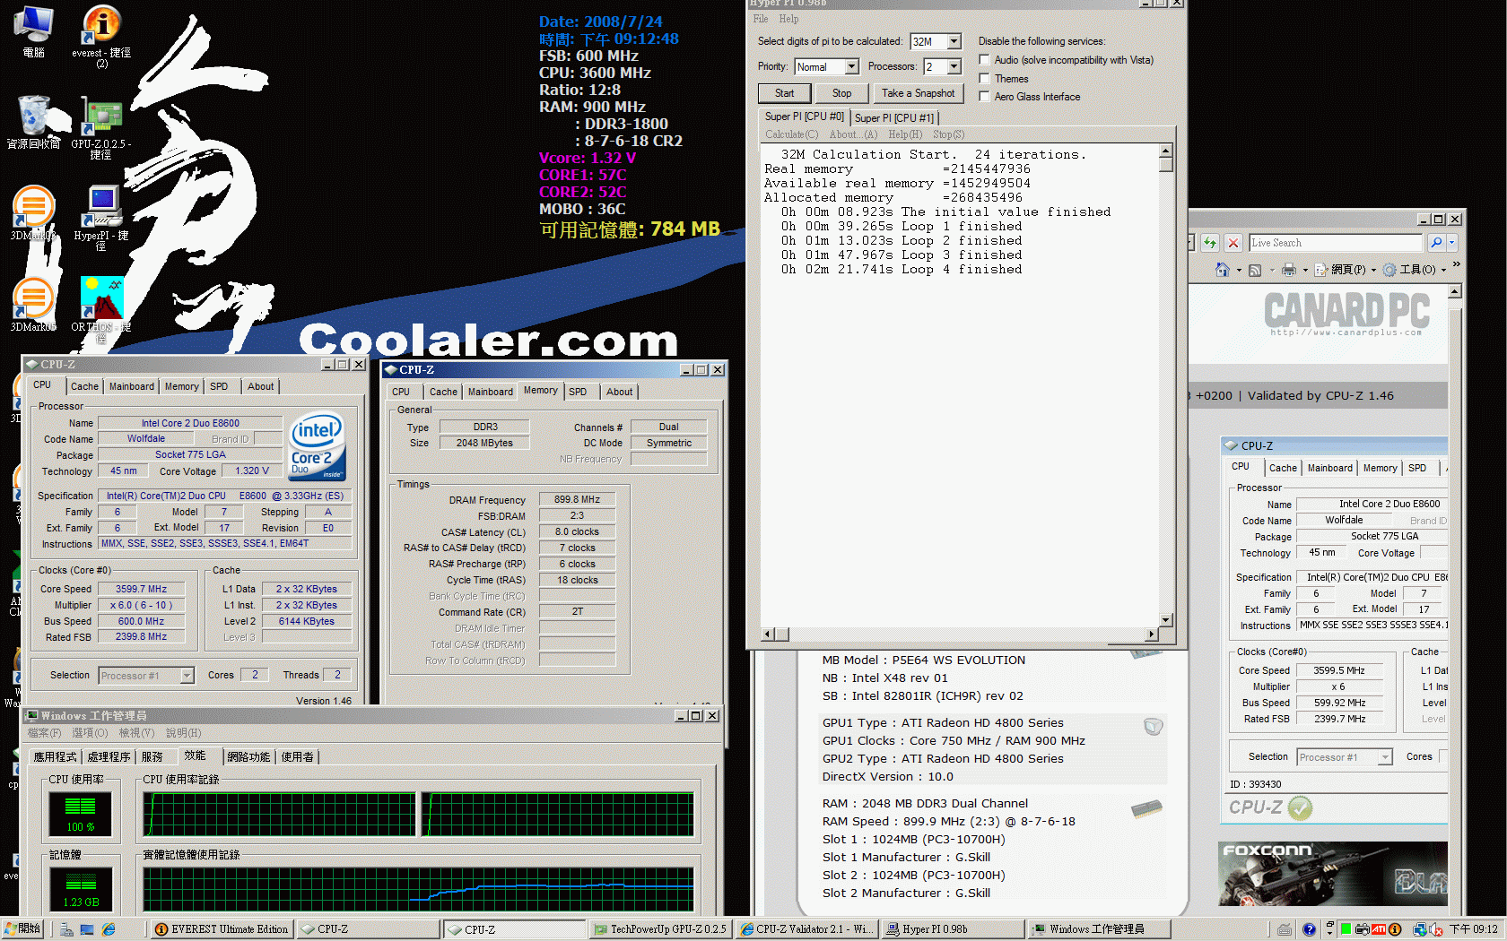Click the Live Search magnifier icon
The width and height of the screenshot is (1507, 941).
click(x=1436, y=243)
